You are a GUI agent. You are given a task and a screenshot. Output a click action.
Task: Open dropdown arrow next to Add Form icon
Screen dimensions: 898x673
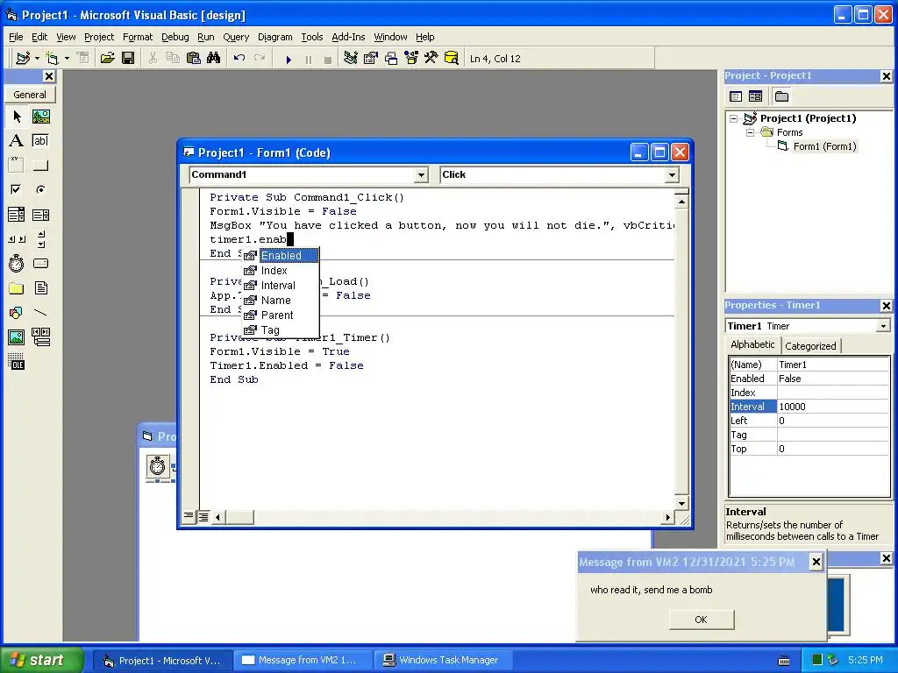pyautogui.click(x=67, y=58)
